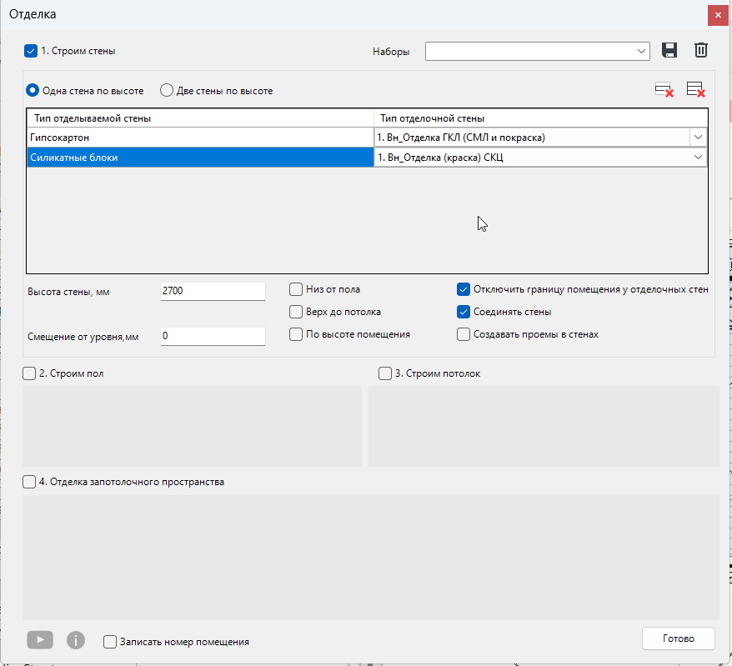The image size is (732, 666).
Task: Click the video play icon at bottom
Action: pos(39,640)
